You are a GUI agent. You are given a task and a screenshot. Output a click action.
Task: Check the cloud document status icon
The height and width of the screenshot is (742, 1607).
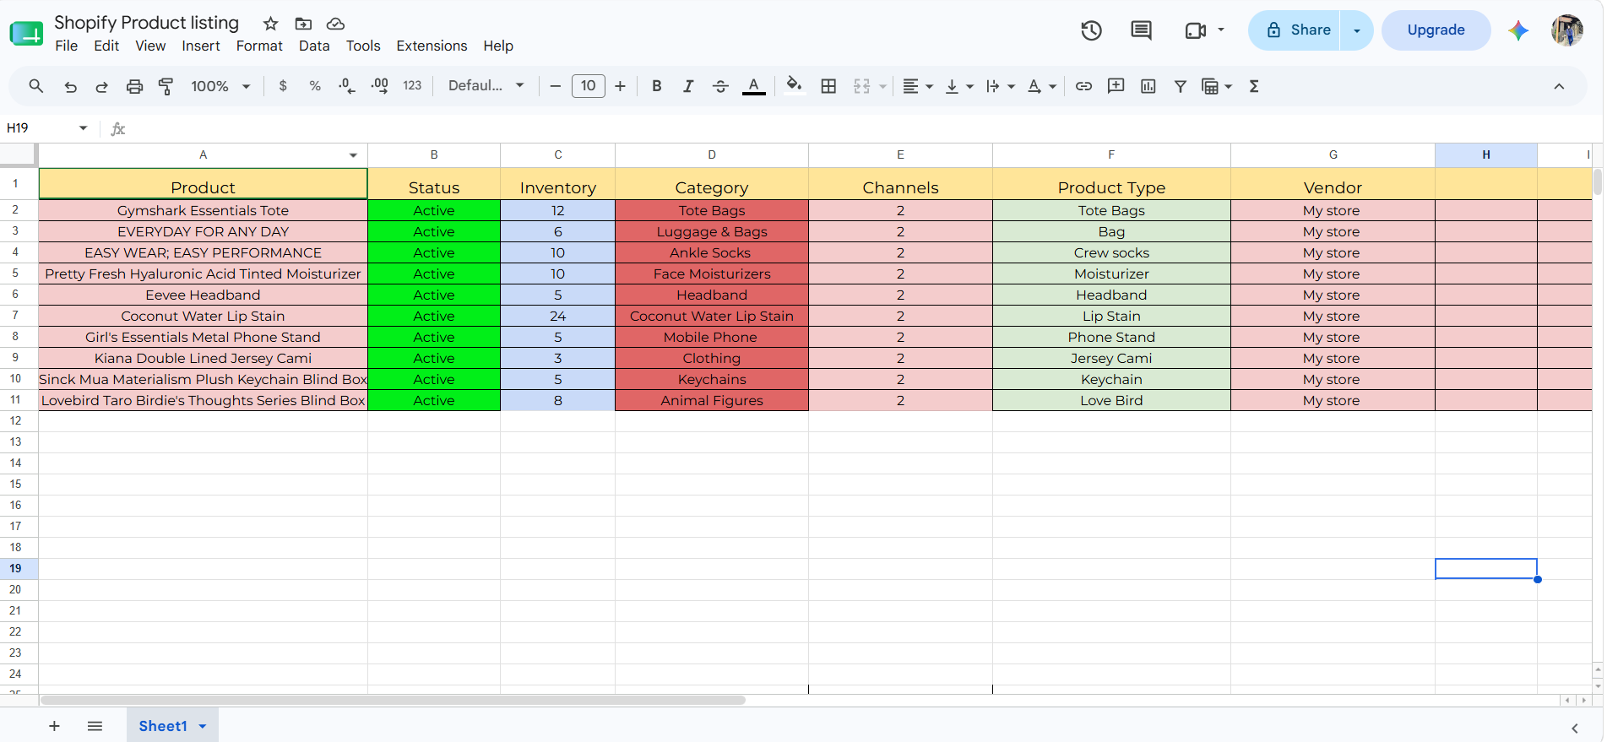point(335,24)
